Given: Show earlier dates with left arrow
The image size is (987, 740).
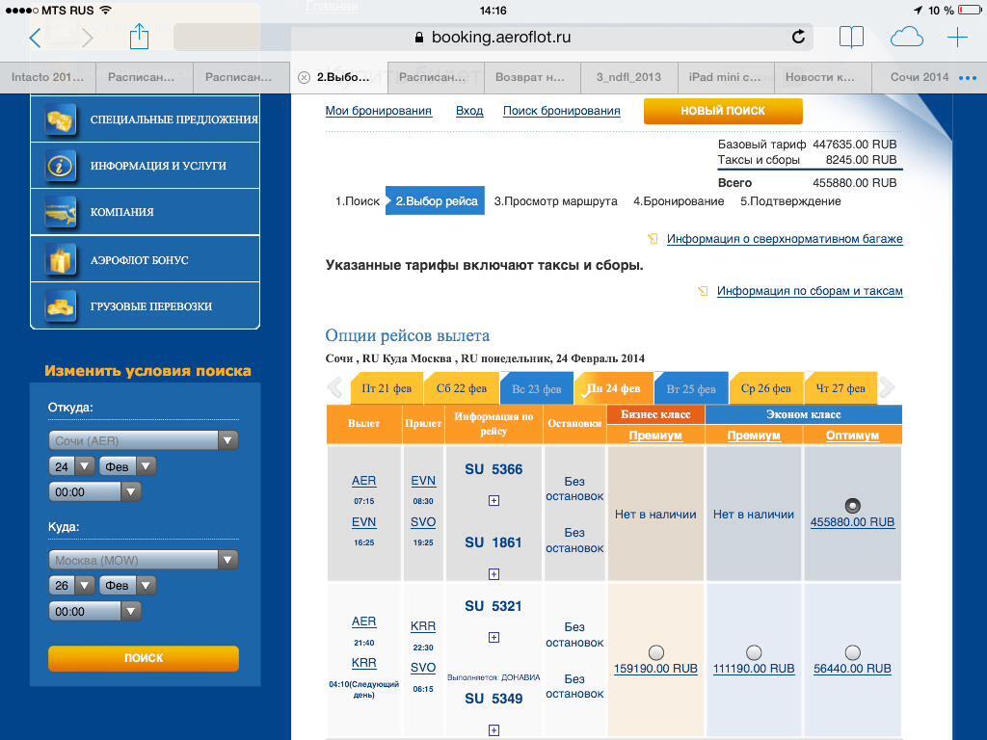Looking at the screenshot, I should pyautogui.click(x=335, y=387).
